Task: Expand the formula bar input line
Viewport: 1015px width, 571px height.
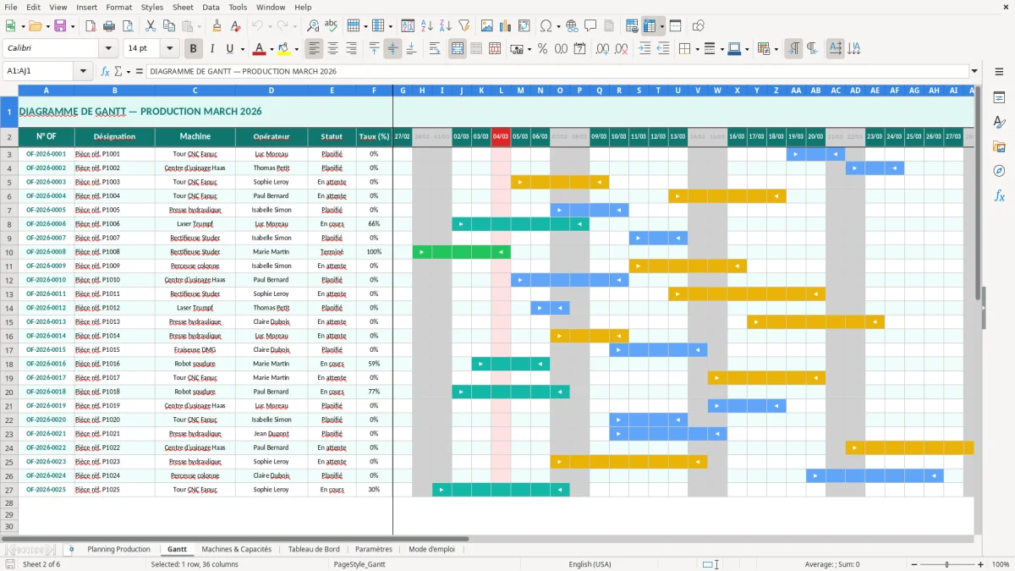Action: (974, 71)
